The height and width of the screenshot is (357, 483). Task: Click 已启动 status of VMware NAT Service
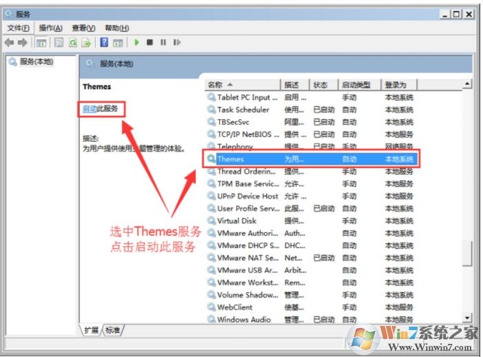pyautogui.click(x=324, y=258)
